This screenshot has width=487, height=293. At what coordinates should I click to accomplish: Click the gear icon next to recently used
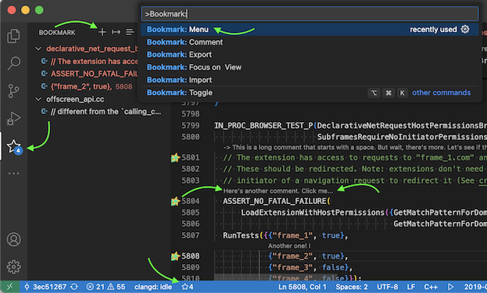pyautogui.click(x=465, y=29)
